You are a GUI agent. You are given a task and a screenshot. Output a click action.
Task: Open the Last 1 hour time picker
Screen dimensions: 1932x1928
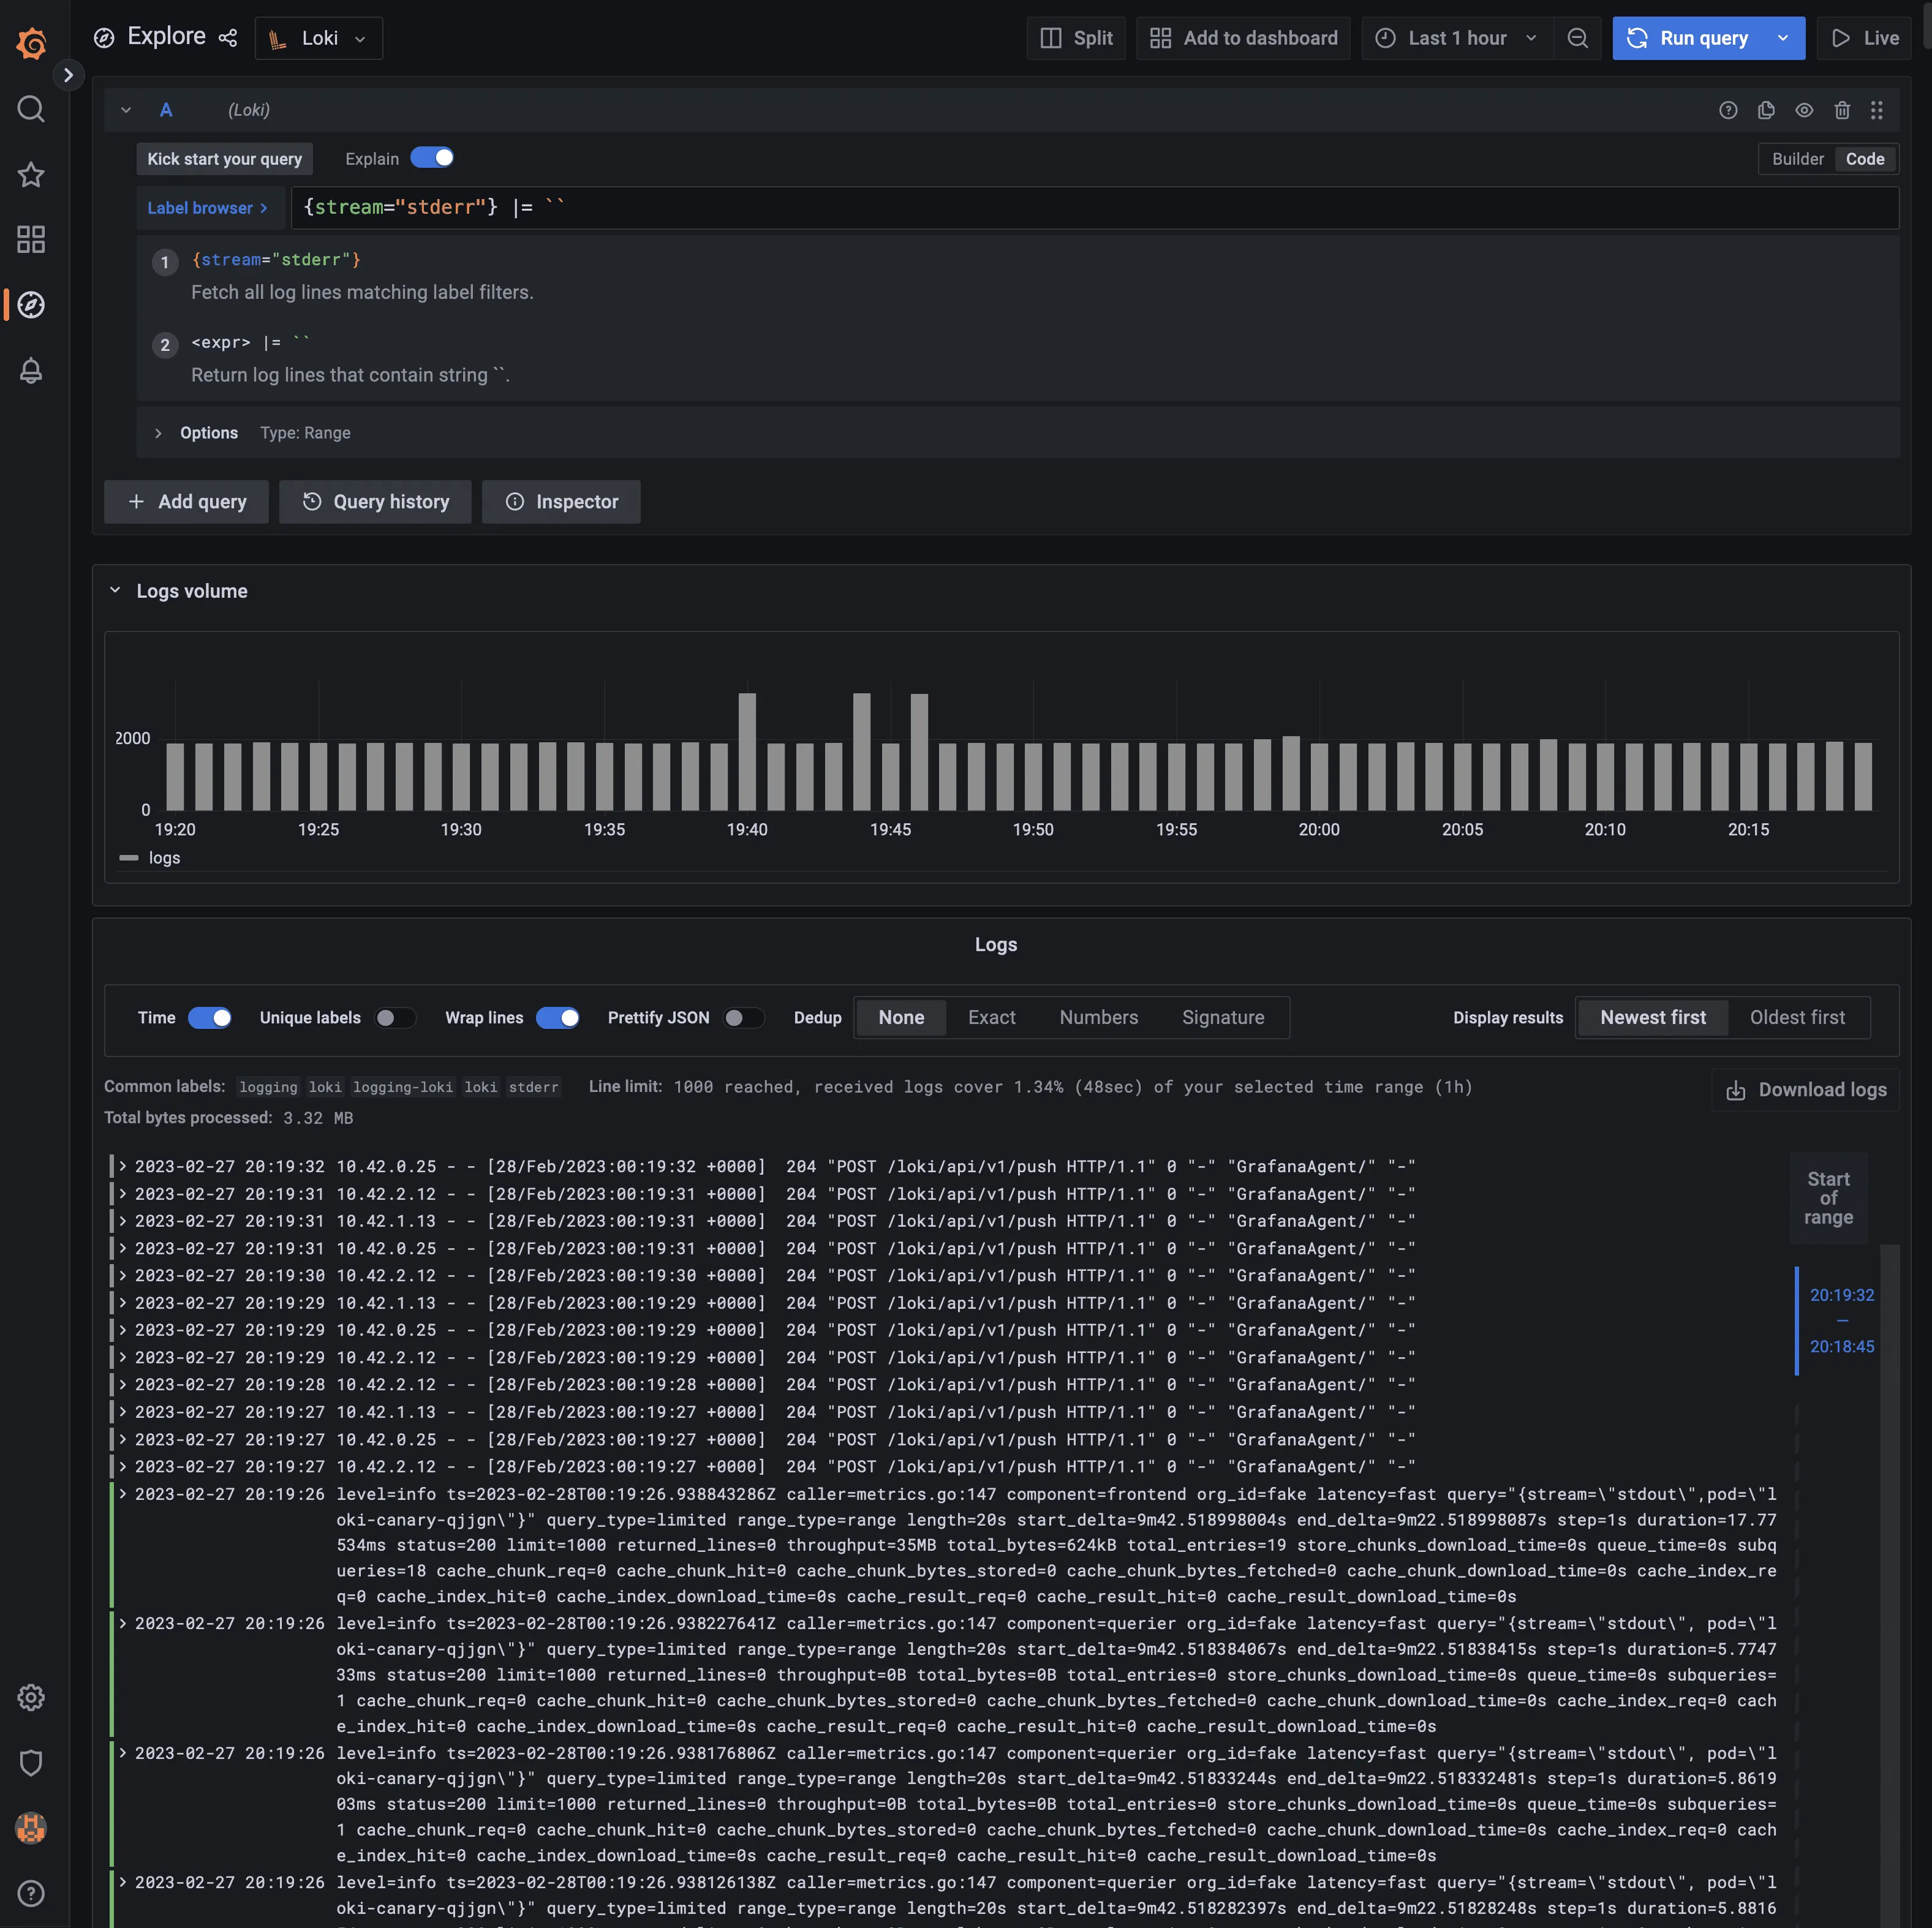(x=1455, y=38)
